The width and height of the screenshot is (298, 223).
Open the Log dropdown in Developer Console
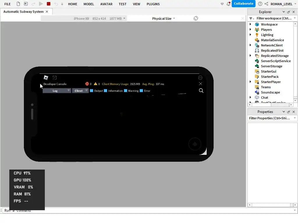coord(57,91)
